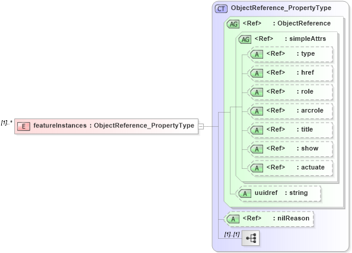The height and width of the screenshot is (253, 352).
Task: Click the A icon beside uuidref
Action: (245, 194)
